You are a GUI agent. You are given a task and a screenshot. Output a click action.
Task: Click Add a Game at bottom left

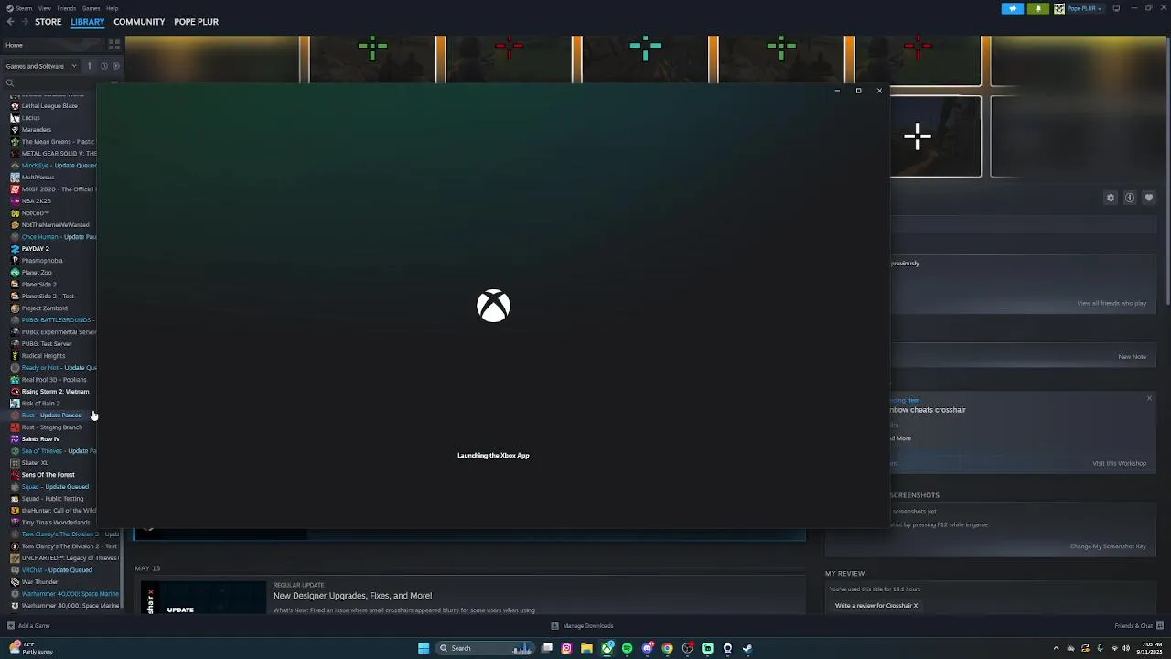pos(28,626)
